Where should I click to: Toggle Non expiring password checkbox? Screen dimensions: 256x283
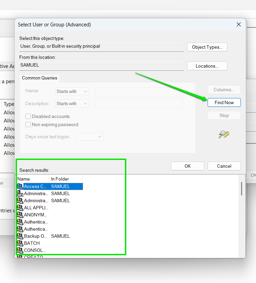28,124
